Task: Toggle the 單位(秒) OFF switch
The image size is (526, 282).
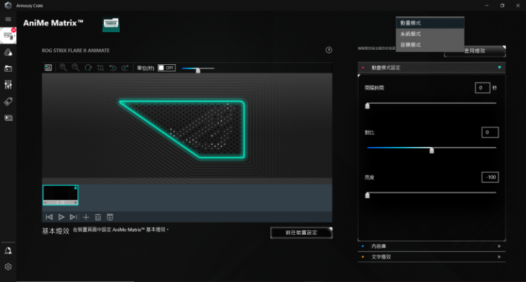Action: [x=167, y=68]
